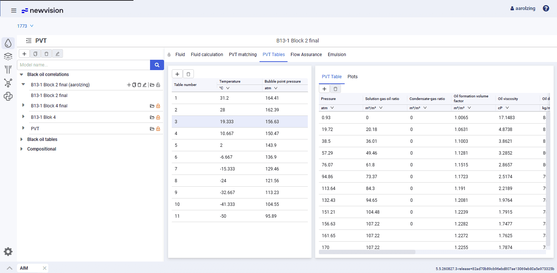Screen dimensions: 557x273
Task: Click the PVT Table horizontal scrollbar
Action: tap(367, 252)
